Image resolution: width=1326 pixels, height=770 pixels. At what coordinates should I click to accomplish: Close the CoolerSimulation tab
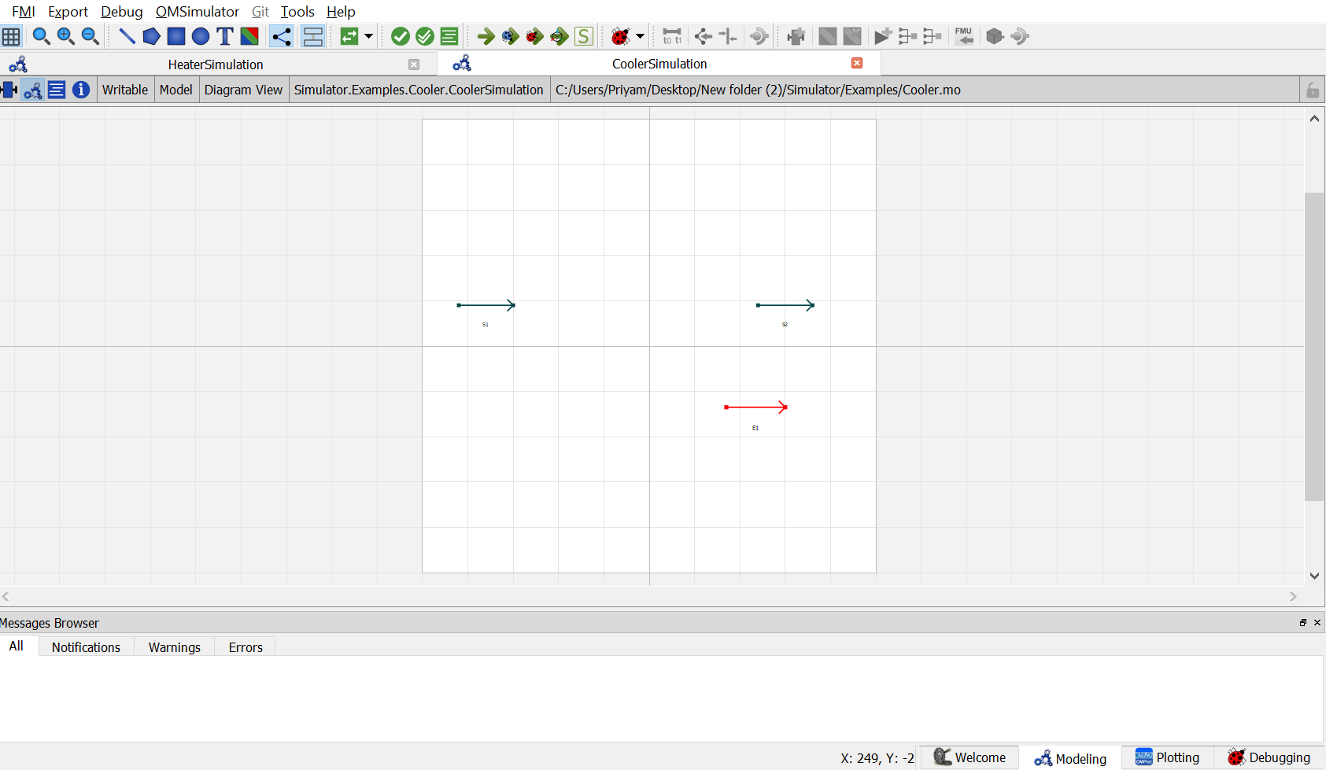(857, 63)
